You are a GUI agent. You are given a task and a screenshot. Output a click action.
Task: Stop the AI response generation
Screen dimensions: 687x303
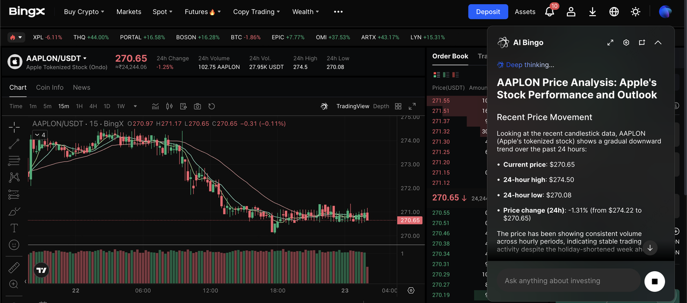[x=654, y=281]
